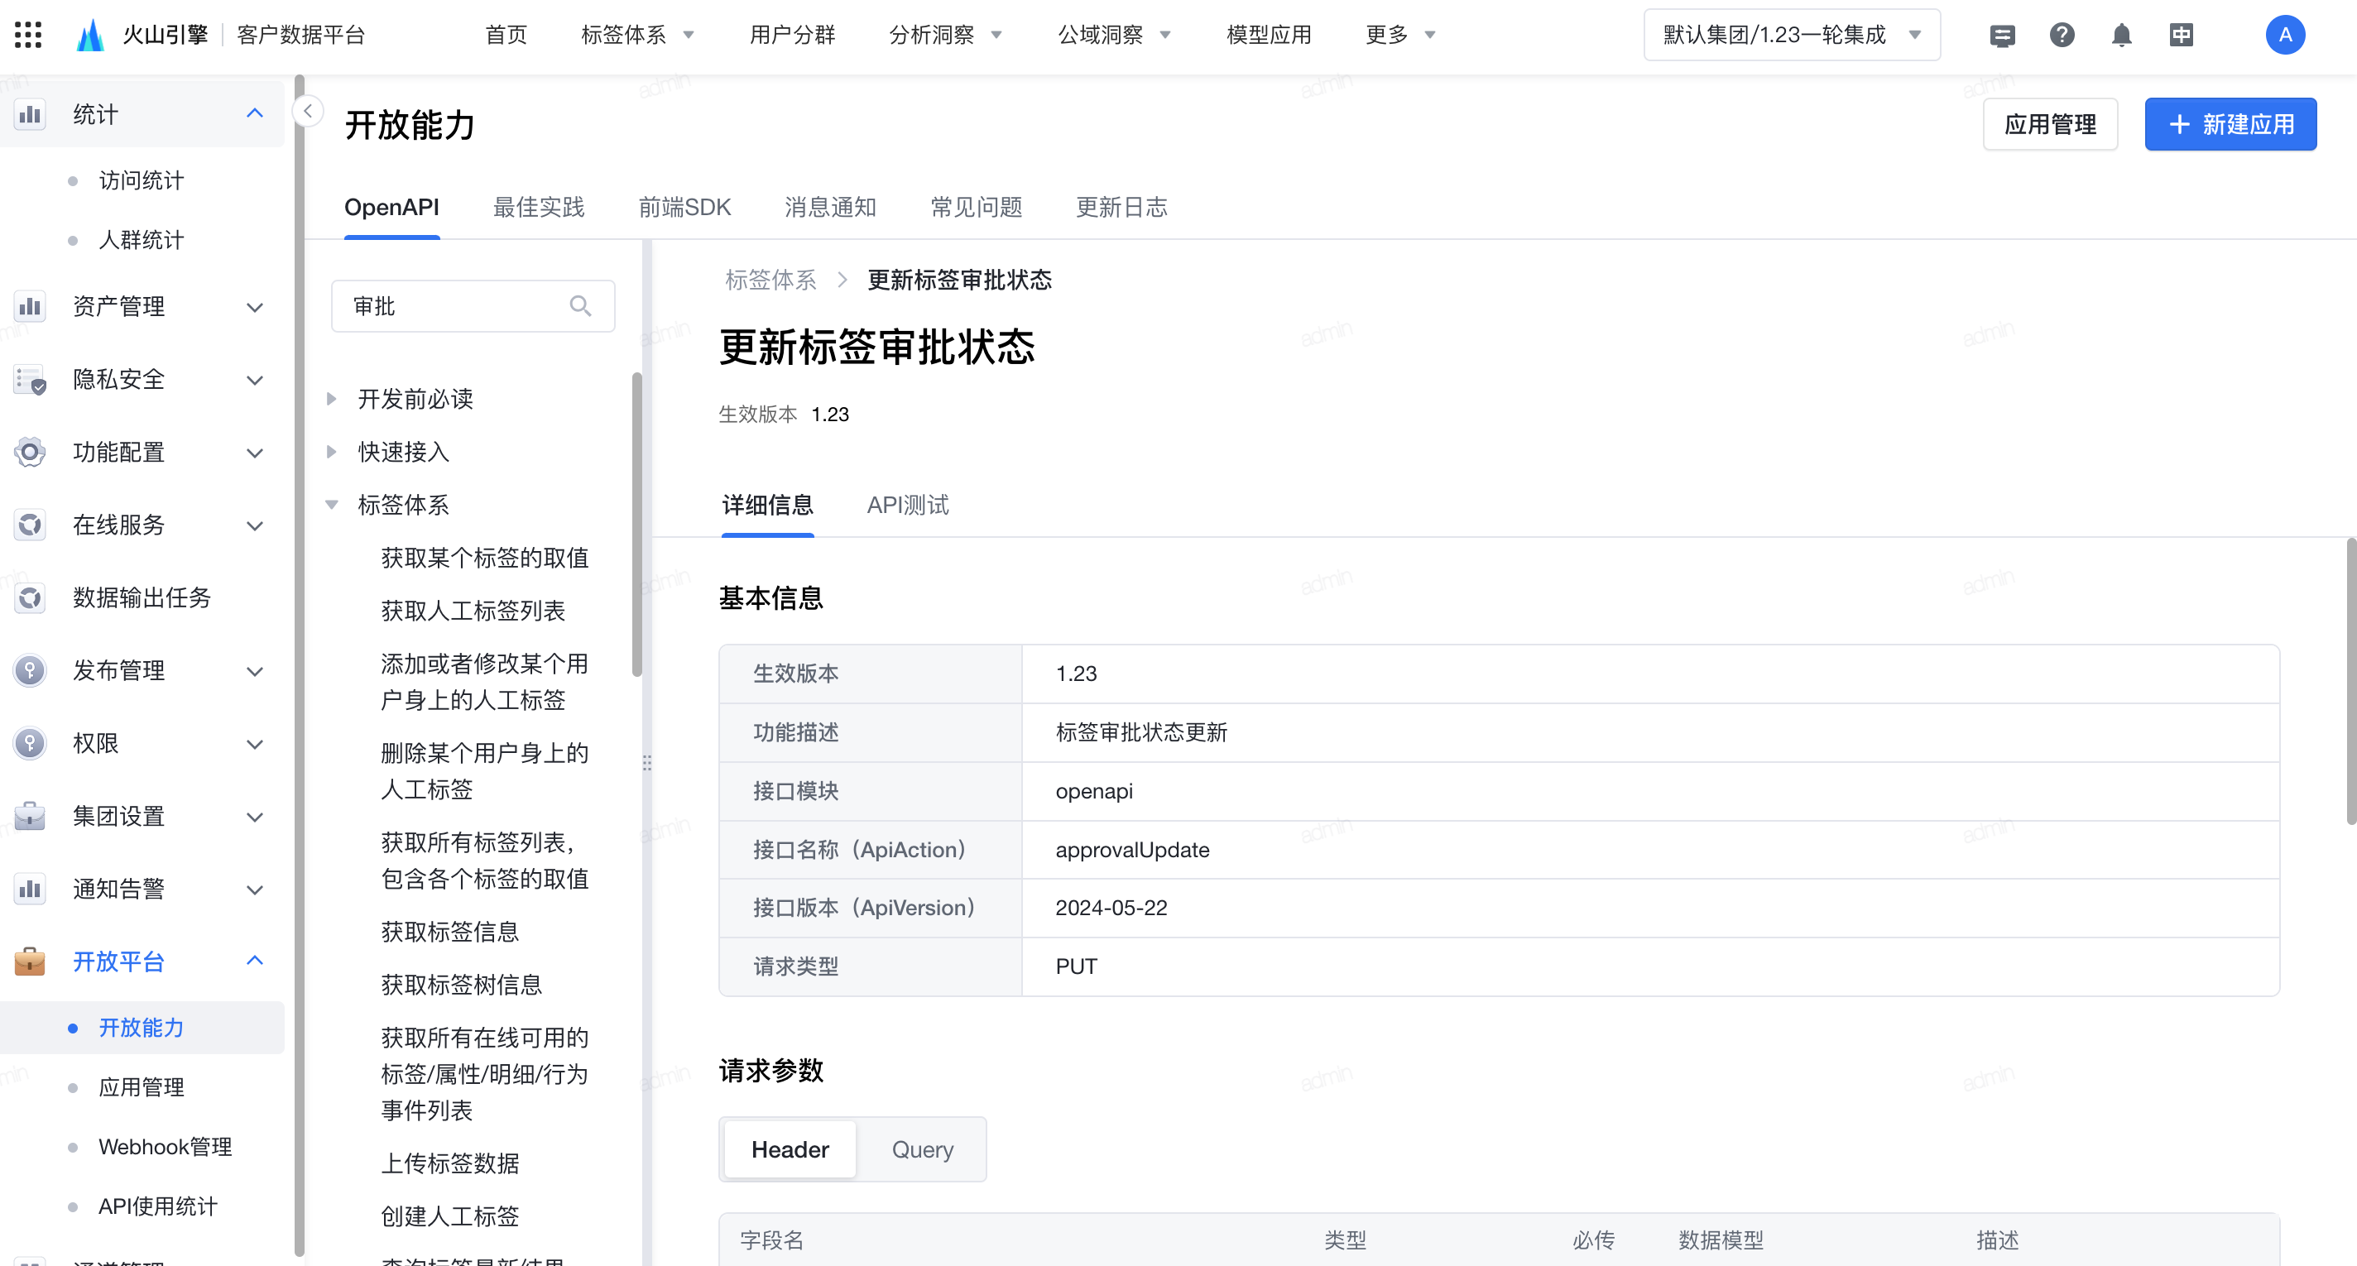Click the 在线服务 sidebar icon
The width and height of the screenshot is (2357, 1266).
tap(30, 524)
